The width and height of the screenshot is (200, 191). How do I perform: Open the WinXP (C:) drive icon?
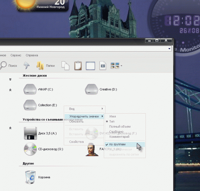[x=30, y=89]
